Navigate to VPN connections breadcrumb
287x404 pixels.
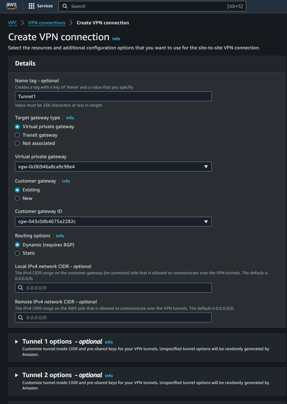pyautogui.click(x=46, y=22)
